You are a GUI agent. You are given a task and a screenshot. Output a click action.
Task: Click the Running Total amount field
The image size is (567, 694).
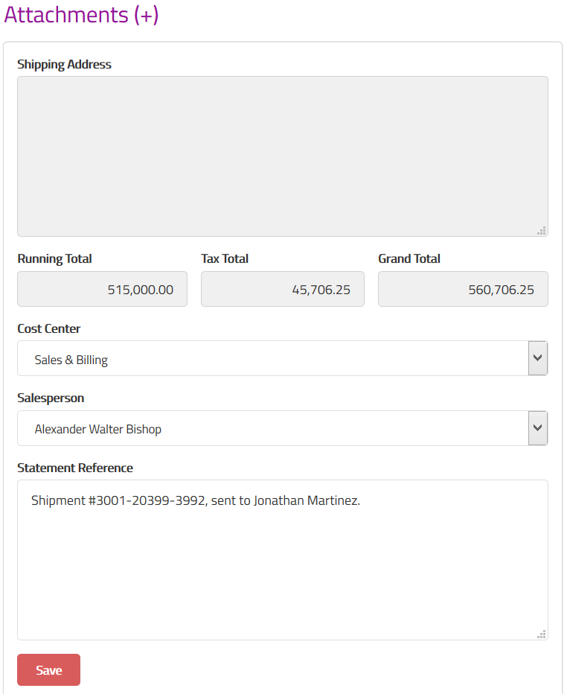102,289
